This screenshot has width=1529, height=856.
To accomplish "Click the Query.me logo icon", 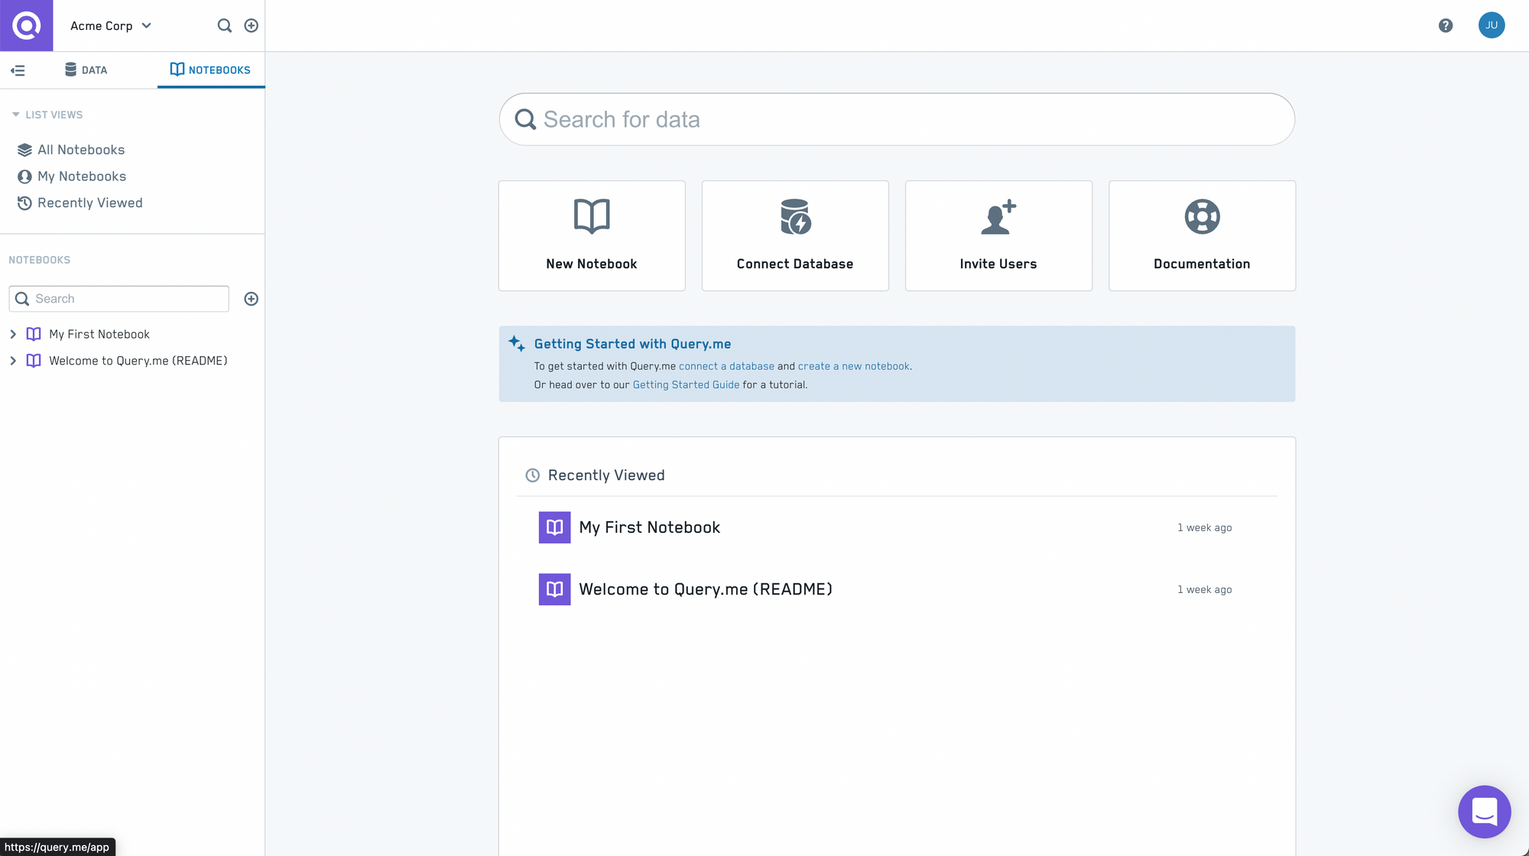I will click(26, 25).
